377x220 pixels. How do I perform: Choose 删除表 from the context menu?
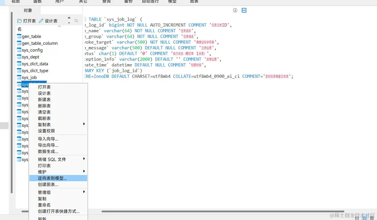coord(58,106)
